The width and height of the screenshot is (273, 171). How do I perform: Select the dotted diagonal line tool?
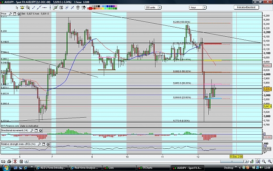pos(72,7)
